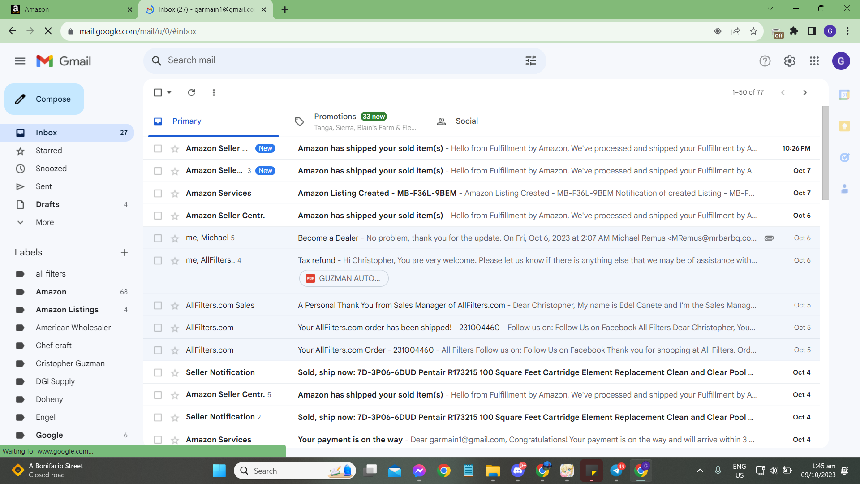Star the Become a Dealer conversation
This screenshot has width=860, height=484.
(x=175, y=238)
